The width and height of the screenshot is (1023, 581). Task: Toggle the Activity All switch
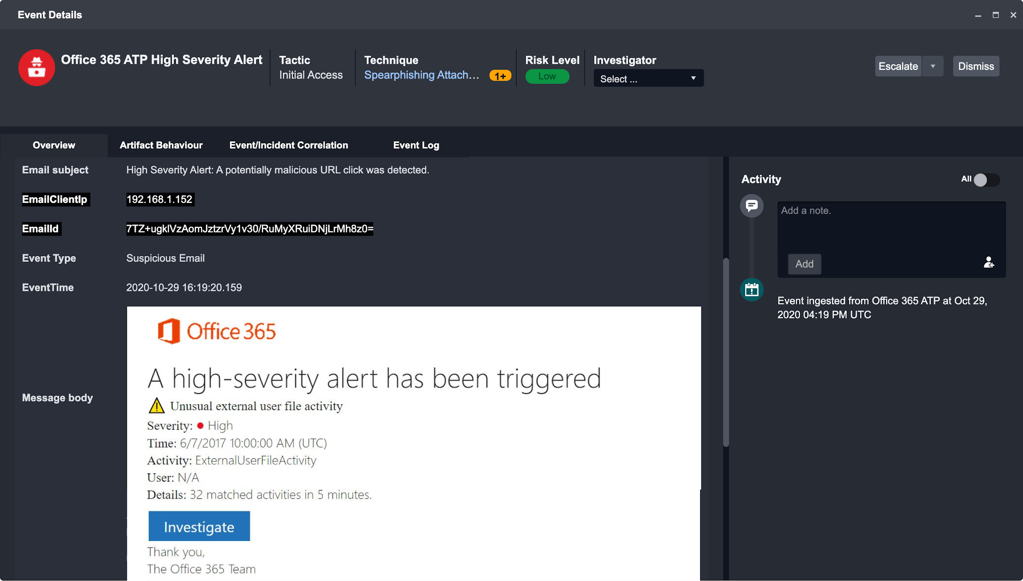[986, 180]
